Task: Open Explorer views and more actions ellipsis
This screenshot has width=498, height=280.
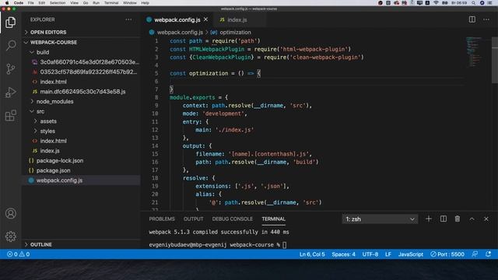Action: pos(128,19)
